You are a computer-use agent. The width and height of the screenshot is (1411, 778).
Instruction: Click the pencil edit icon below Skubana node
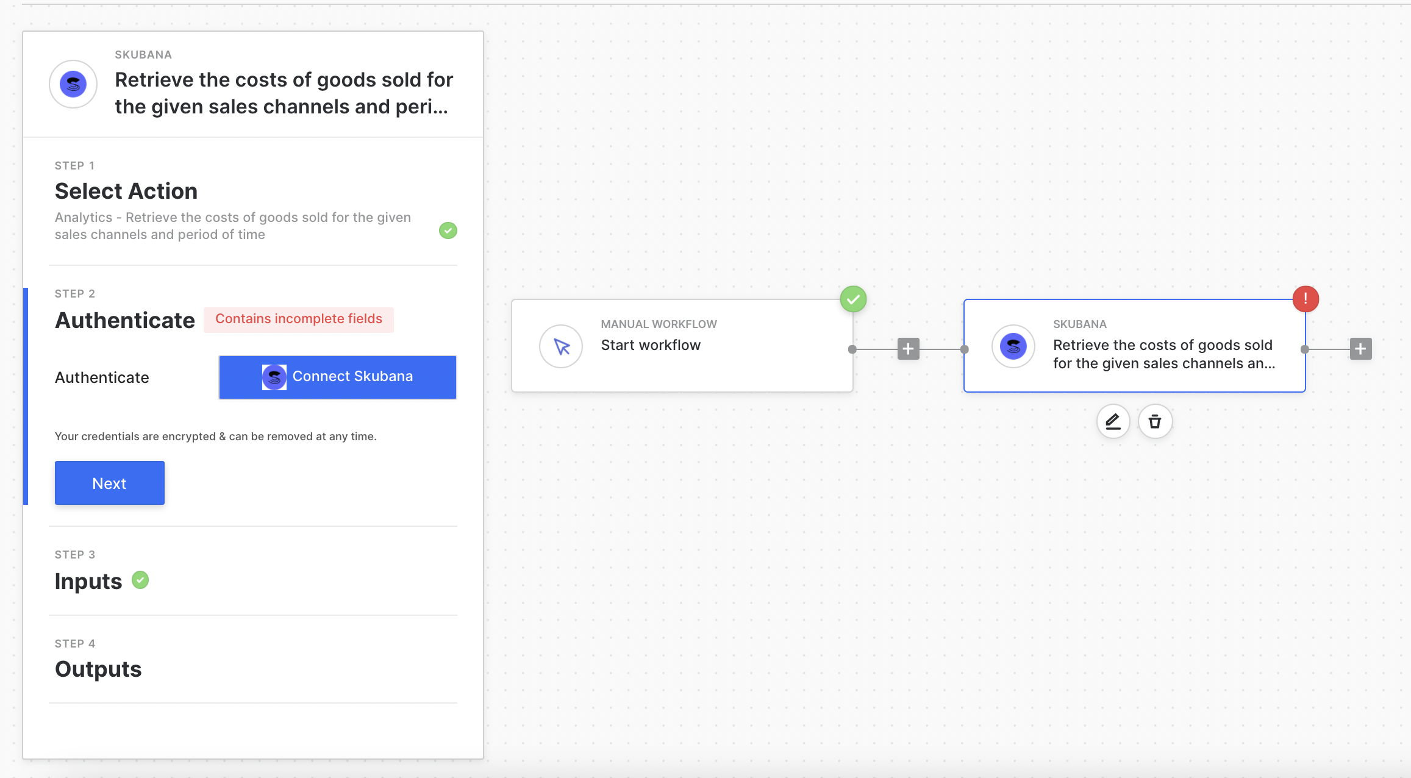coord(1113,421)
